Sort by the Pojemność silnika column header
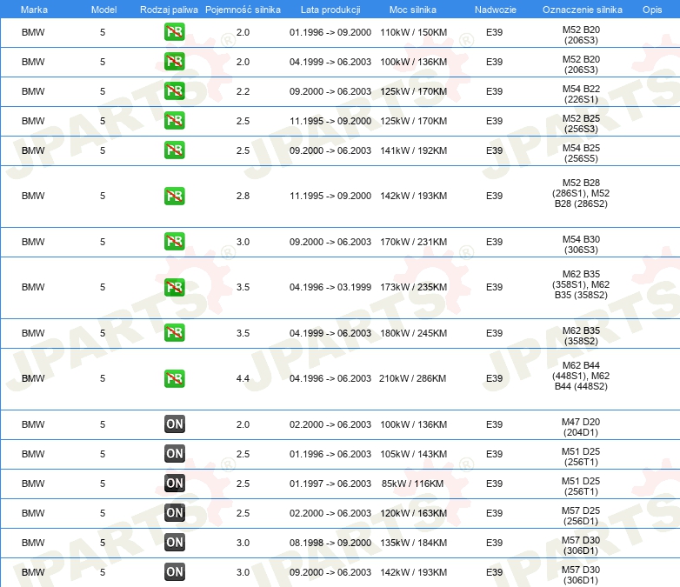 coord(243,9)
